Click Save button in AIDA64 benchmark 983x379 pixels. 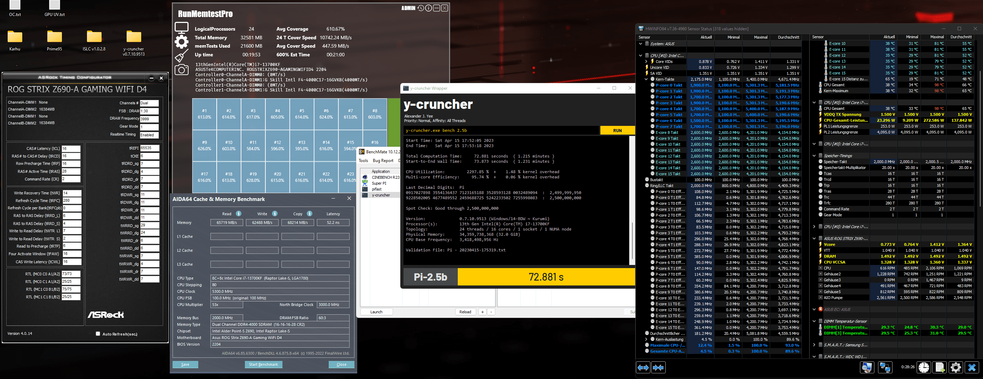(x=185, y=364)
